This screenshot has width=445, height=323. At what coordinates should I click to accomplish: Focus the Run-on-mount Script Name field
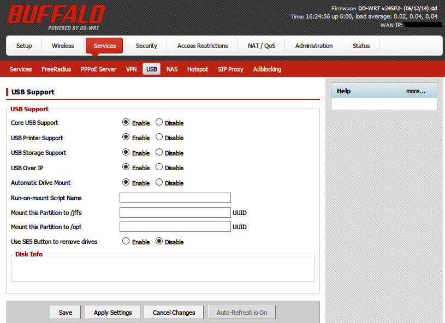[175, 198]
